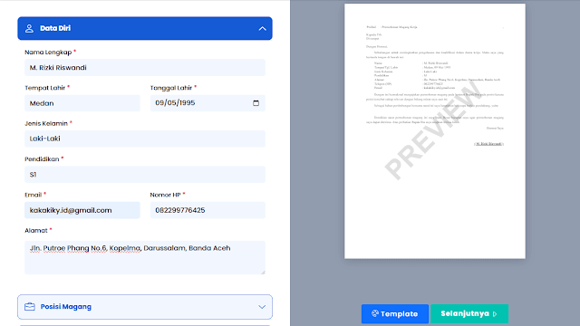
Task: Click the Nomor HP label text
Action: pos(165,195)
